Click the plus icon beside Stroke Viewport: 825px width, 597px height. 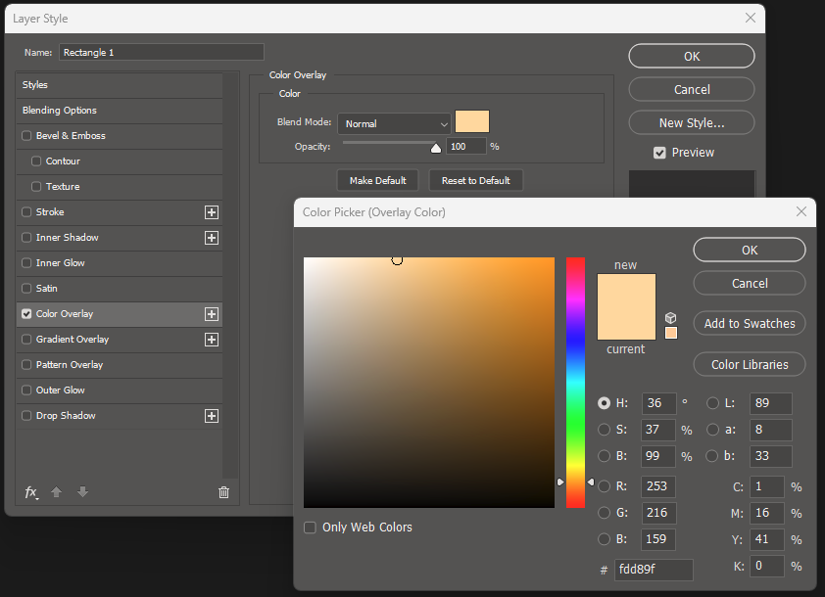tap(212, 211)
